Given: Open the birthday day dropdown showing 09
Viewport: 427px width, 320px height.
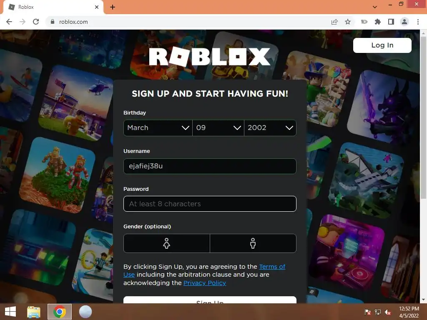Looking at the screenshot, I should (218, 127).
